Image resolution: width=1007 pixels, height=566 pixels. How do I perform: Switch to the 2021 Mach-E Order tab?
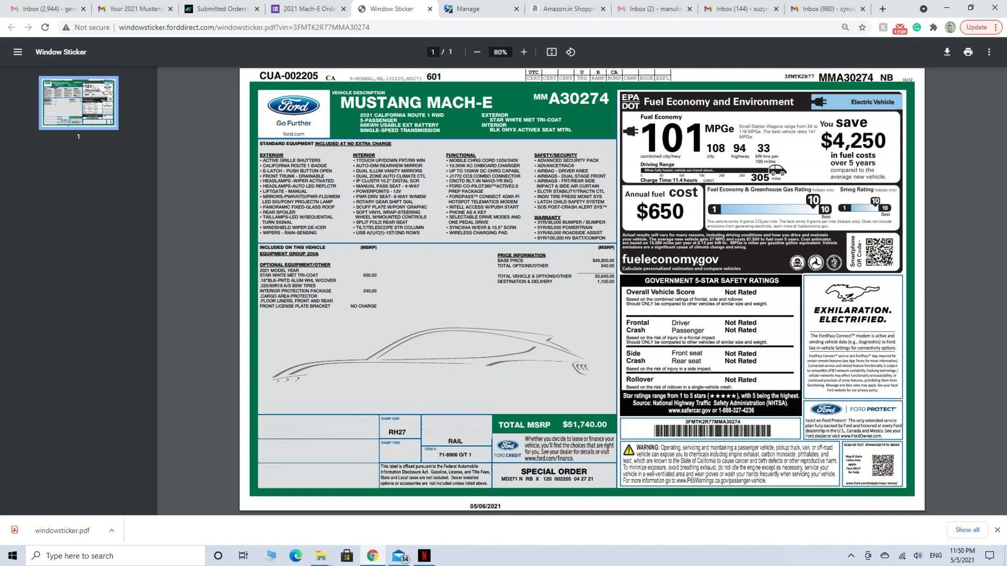click(308, 8)
